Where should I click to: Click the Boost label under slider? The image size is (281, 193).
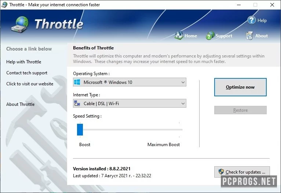pyautogui.click(x=85, y=145)
